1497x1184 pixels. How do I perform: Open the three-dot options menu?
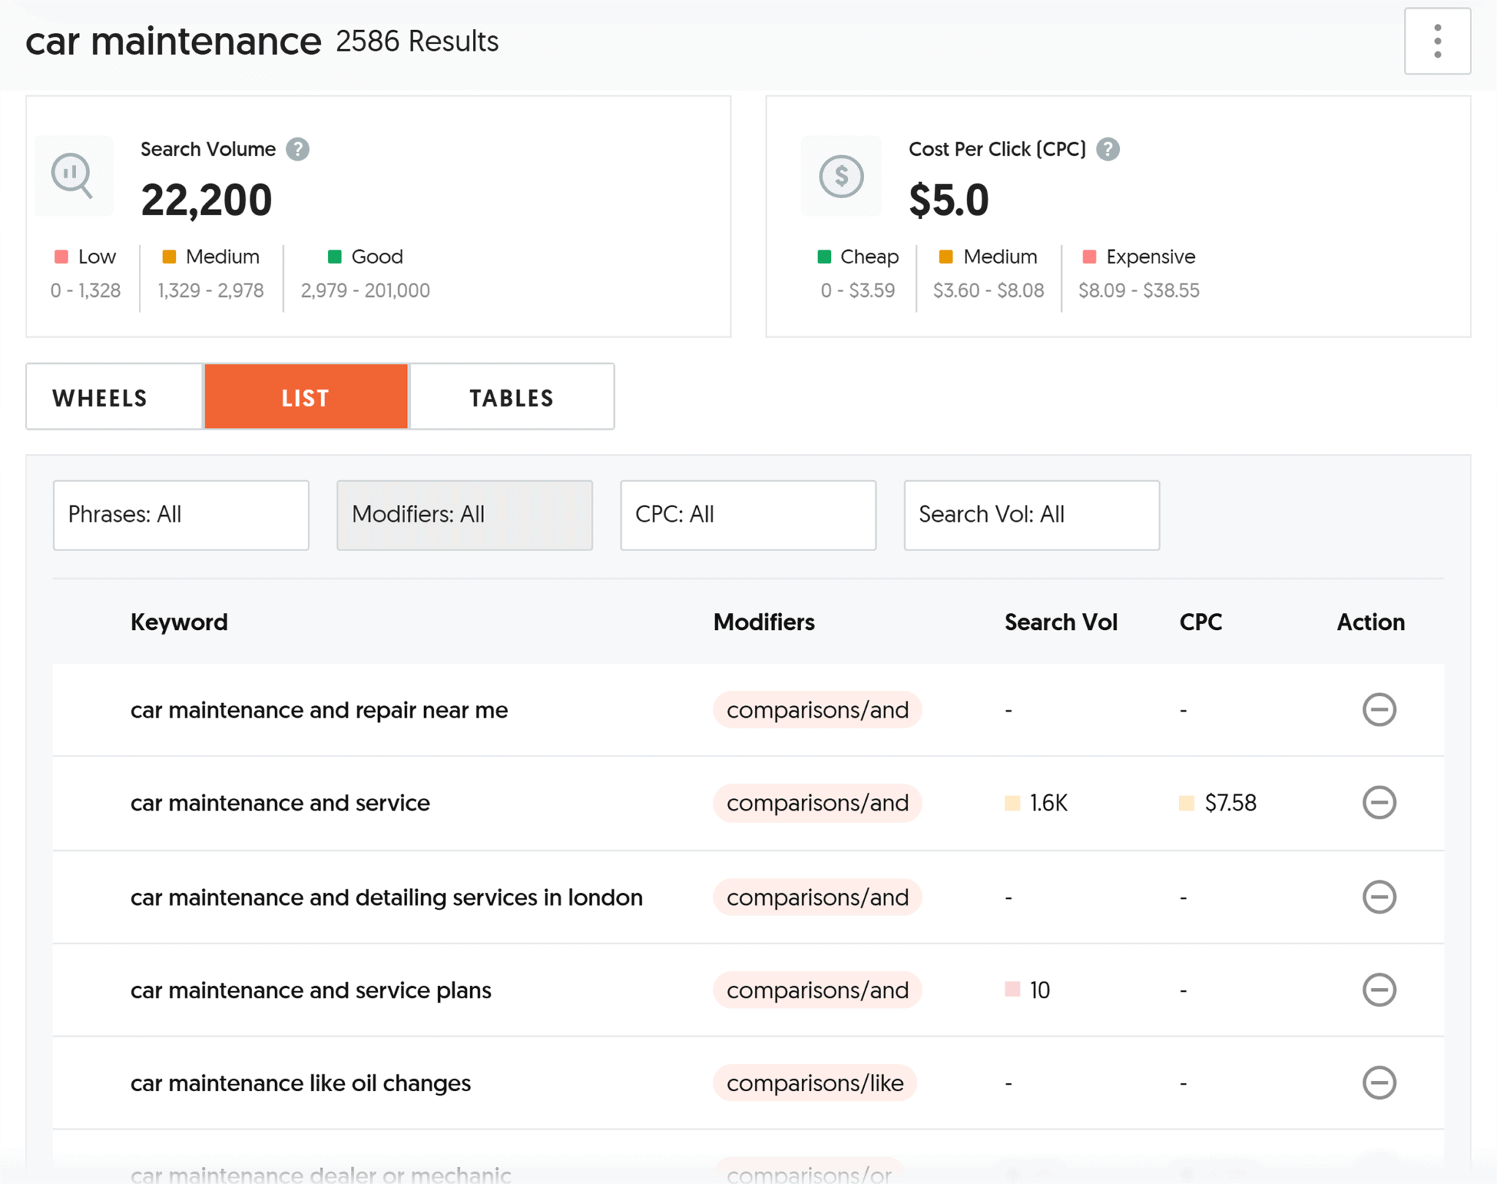coord(1437,42)
